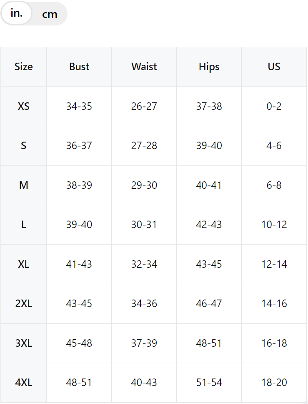The image size is (308, 404).
Task: Click the Size column header
Action: tap(23, 67)
